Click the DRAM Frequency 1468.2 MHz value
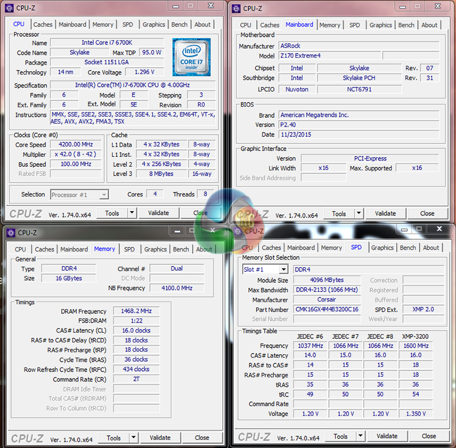 point(136,311)
